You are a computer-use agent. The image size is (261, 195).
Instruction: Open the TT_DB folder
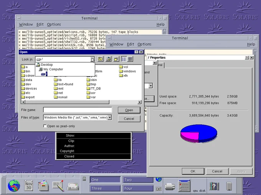94,89
